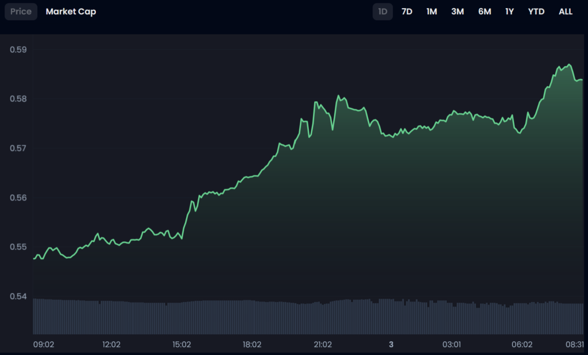
Task: Switch to the Price chart tab
Action: [x=21, y=11]
